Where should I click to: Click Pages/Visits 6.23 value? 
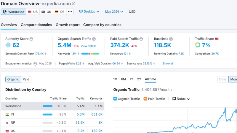(79, 64)
